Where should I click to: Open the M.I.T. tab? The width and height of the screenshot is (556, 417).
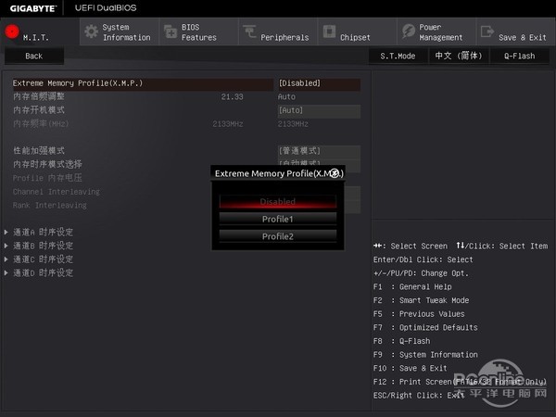(x=40, y=32)
